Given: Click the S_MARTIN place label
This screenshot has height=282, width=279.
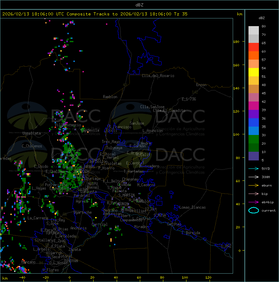Looking at the screenshot, I should click(126, 195).
